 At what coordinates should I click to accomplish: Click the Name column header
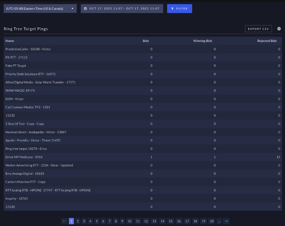10,41
